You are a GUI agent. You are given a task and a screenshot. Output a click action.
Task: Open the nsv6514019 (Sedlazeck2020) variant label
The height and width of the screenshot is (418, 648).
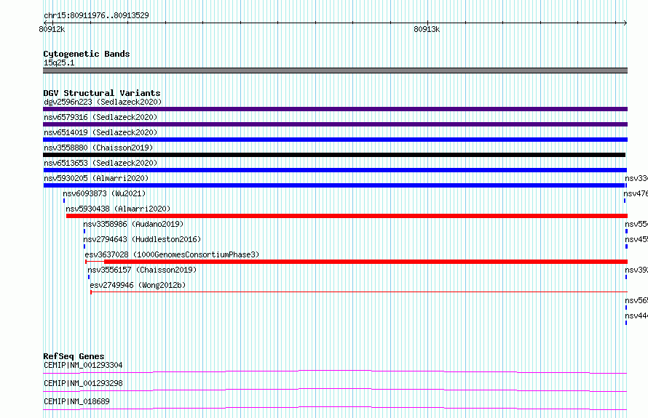[x=100, y=132]
